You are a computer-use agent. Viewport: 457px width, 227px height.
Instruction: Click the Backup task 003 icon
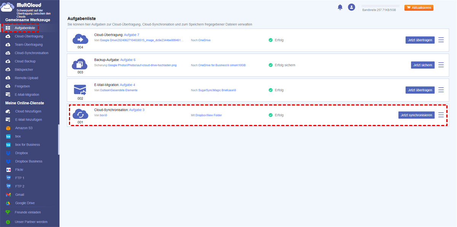(x=80, y=64)
